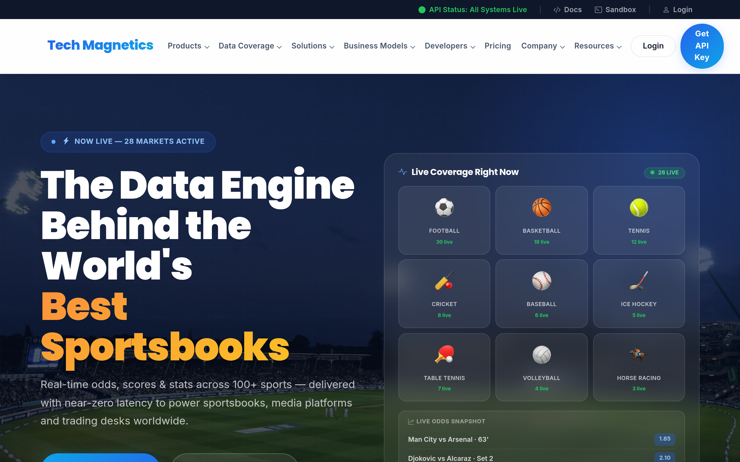Click the Live Coverage Right Now heading

pyautogui.click(x=465, y=172)
